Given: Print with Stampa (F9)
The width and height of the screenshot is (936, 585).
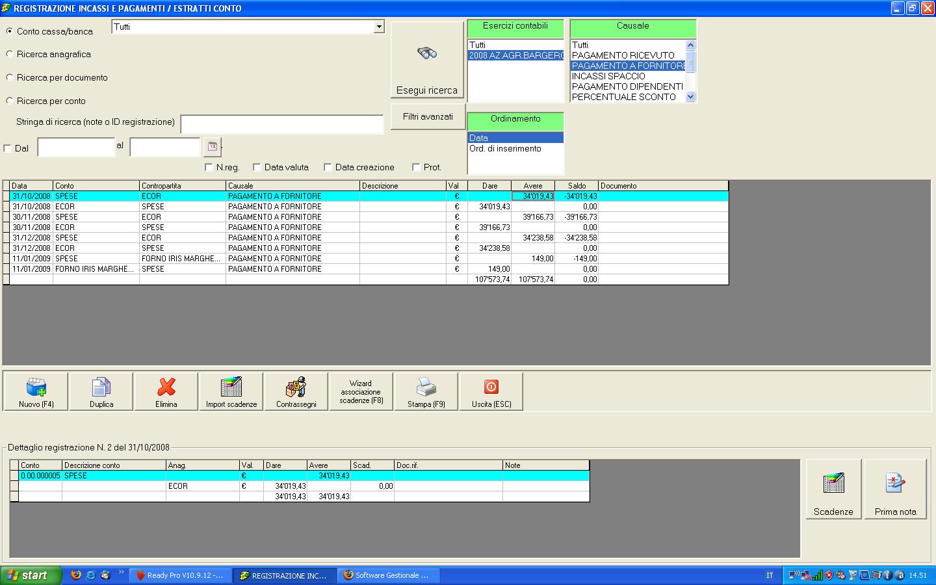Looking at the screenshot, I should coord(426,391).
